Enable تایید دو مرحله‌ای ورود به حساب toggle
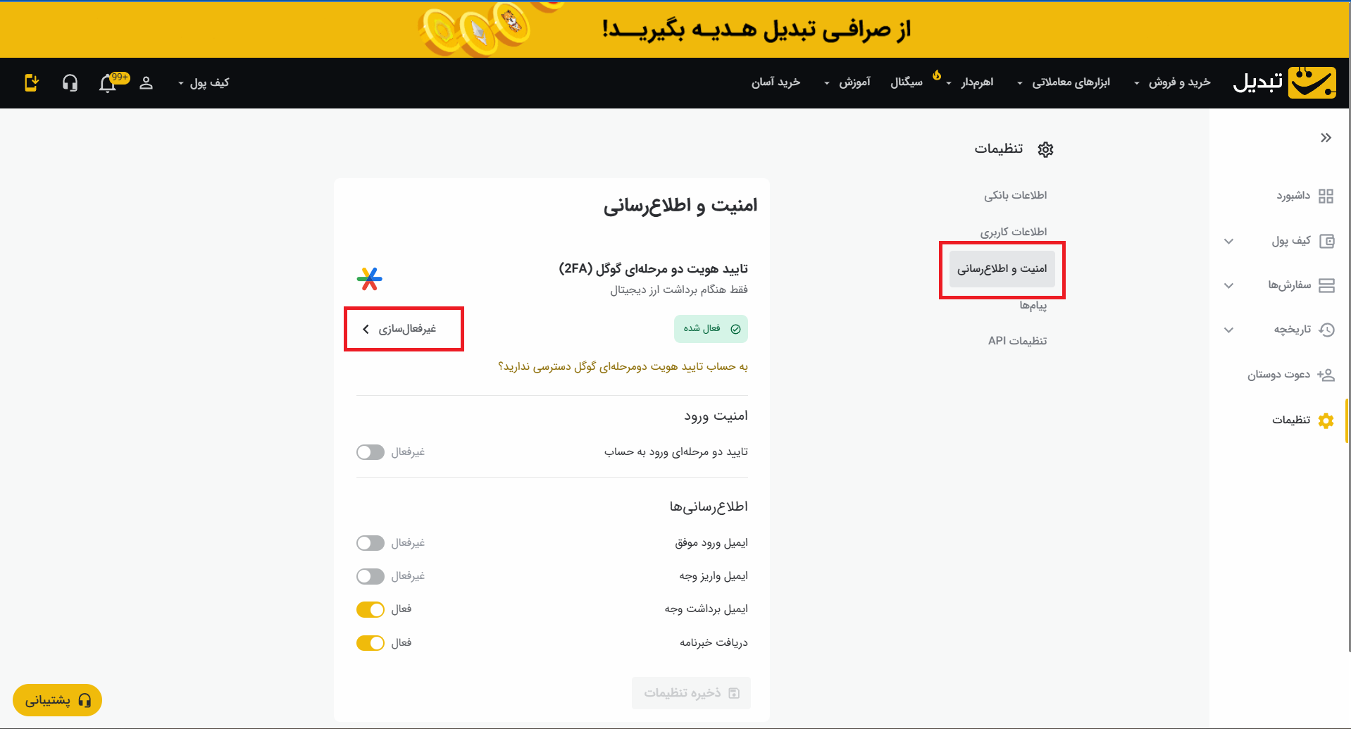This screenshot has height=729, width=1351. pyautogui.click(x=371, y=452)
